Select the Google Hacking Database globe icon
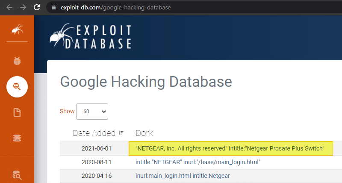The image size is (342, 183). tap(17, 87)
